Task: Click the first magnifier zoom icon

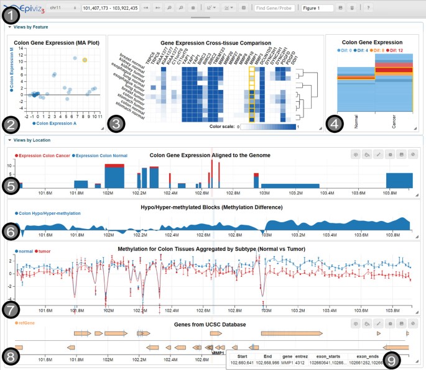Action: click(169, 8)
